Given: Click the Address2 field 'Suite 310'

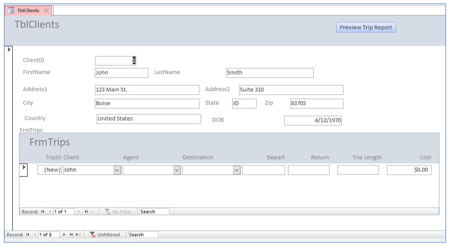Looking at the screenshot, I should pos(291,90).
